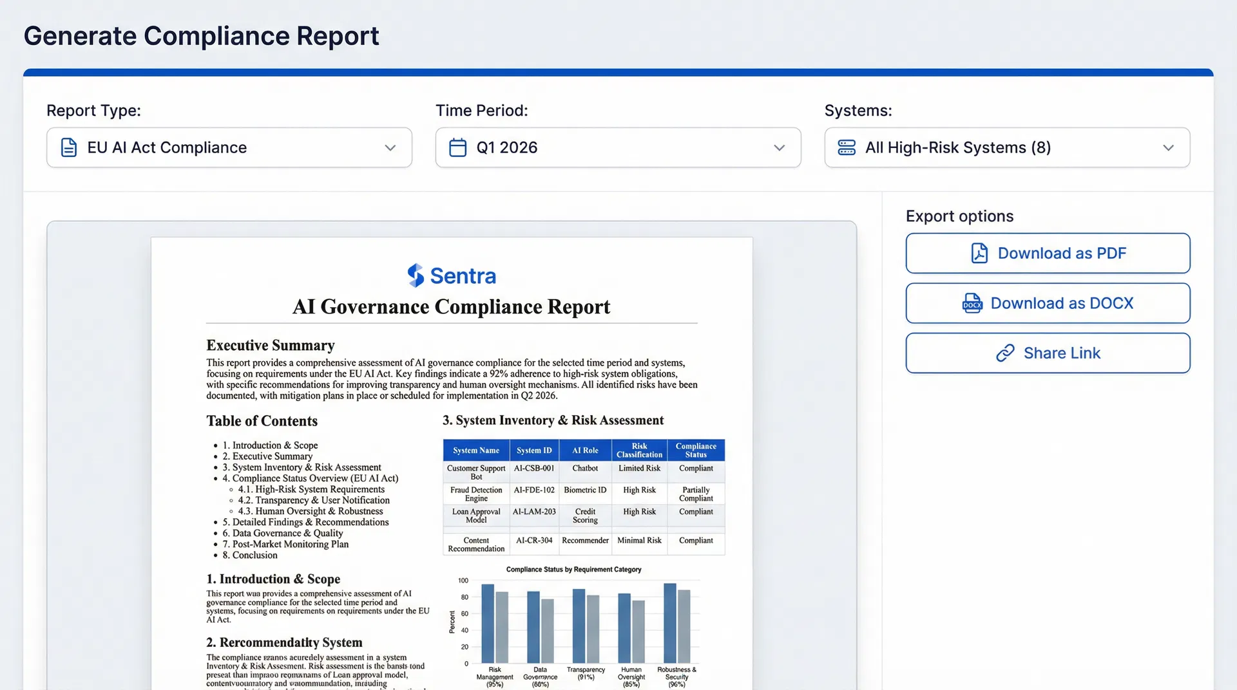Click the PDF icon on the export button
The height and width of the screenshot is (690, 1237).
pyautogui.click(x=979, y=253)
